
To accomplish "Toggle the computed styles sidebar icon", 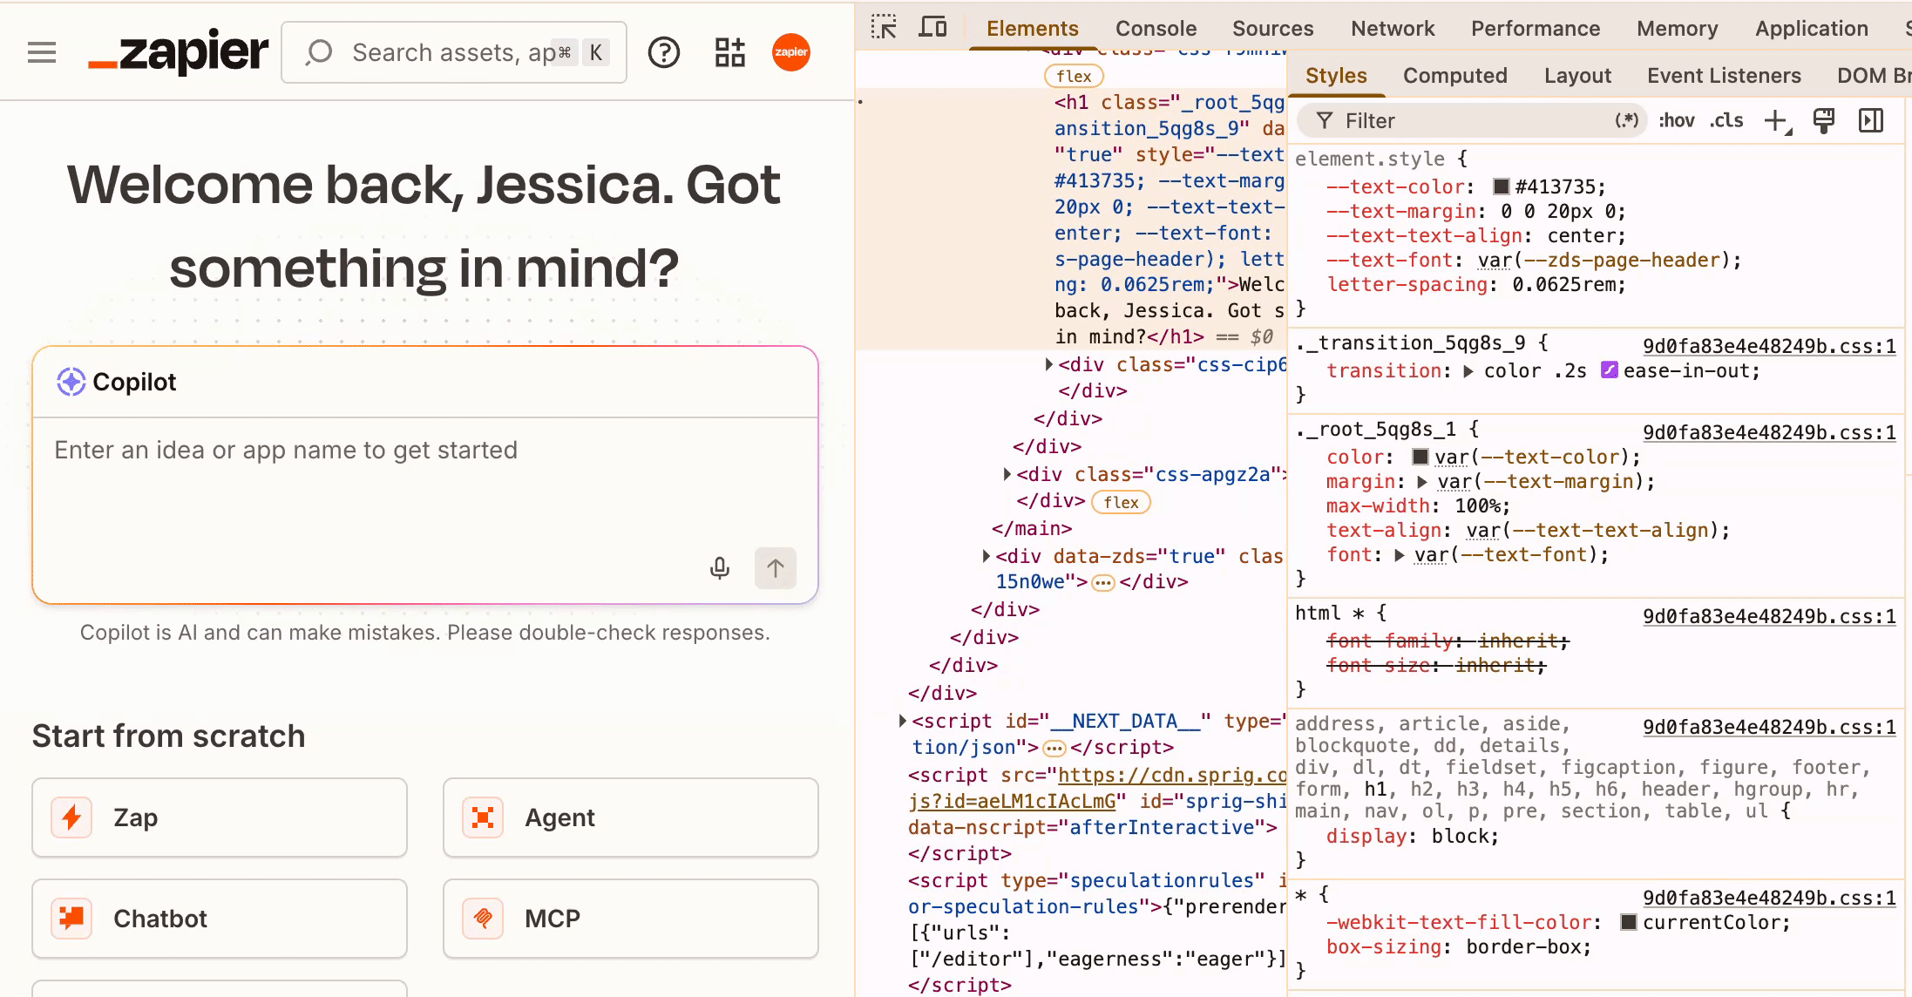I will click(1870, 120).
